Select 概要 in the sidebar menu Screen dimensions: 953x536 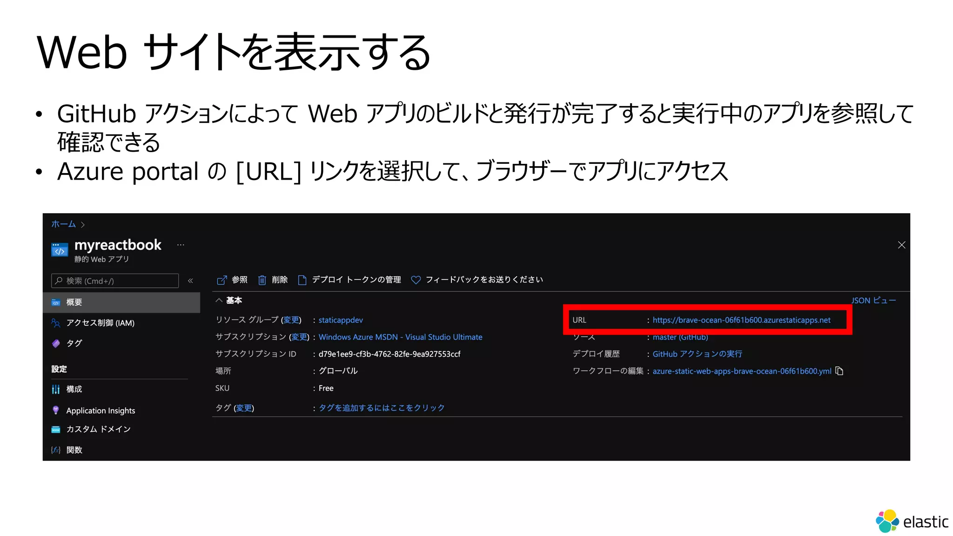121,302
